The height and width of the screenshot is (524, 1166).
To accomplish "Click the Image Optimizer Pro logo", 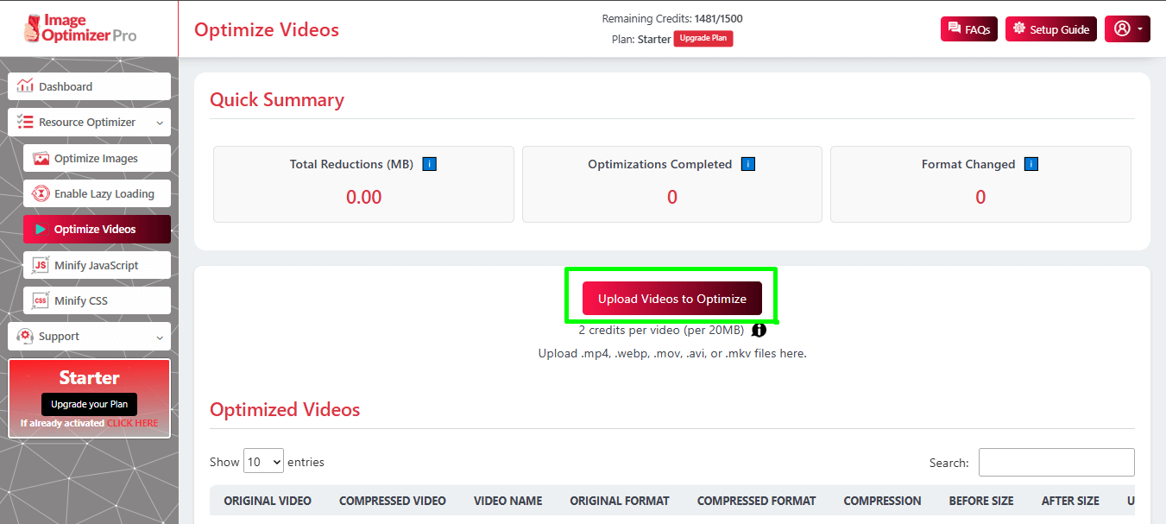I will (79, 28).
